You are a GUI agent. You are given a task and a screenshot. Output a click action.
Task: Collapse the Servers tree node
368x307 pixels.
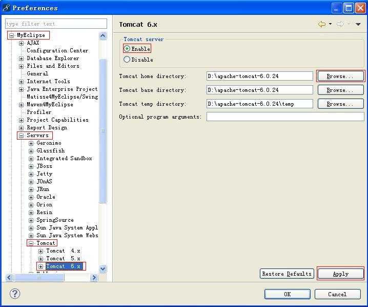[x=22, y=136]
